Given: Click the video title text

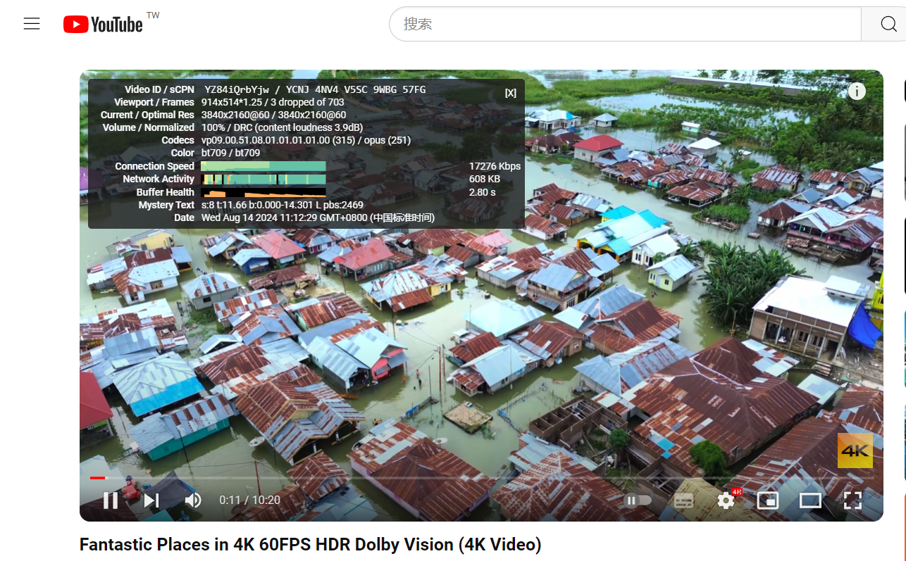Looking at the screenshot, I should pos(310,545).
